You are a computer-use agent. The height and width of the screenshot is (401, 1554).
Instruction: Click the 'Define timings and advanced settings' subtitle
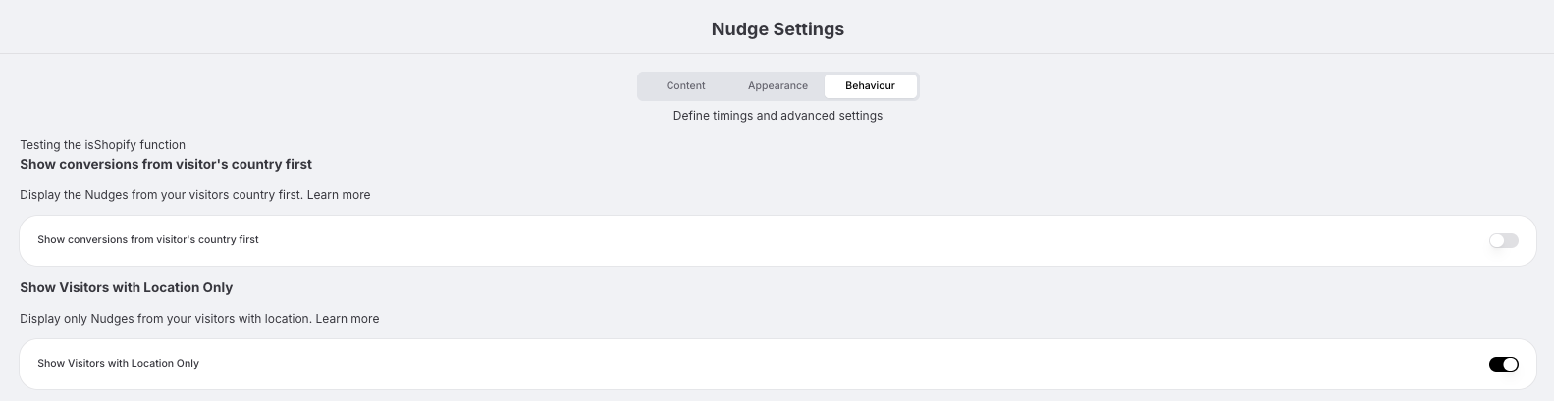pyautogui.click(x=777, y=116)
